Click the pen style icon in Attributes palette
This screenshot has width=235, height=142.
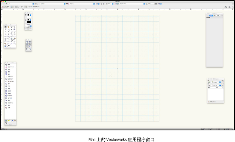point(26,20)
